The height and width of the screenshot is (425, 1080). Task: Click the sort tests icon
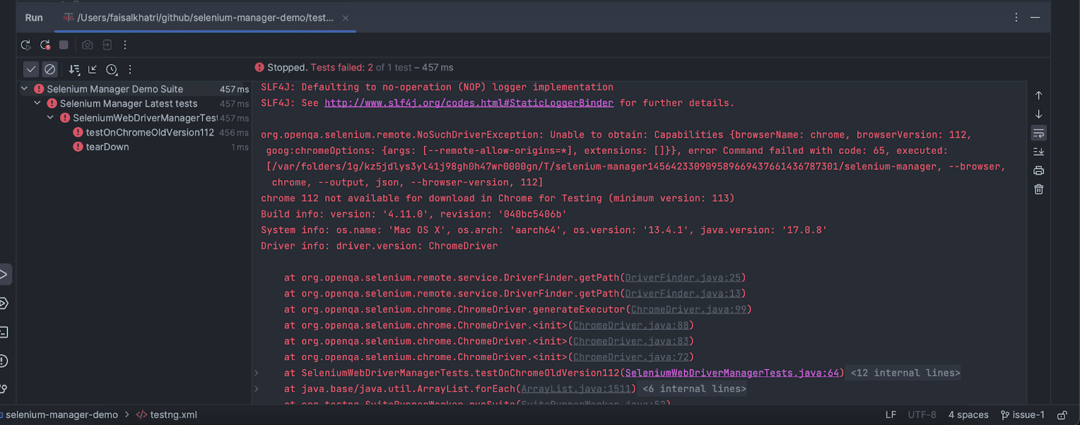click(74, 69)
